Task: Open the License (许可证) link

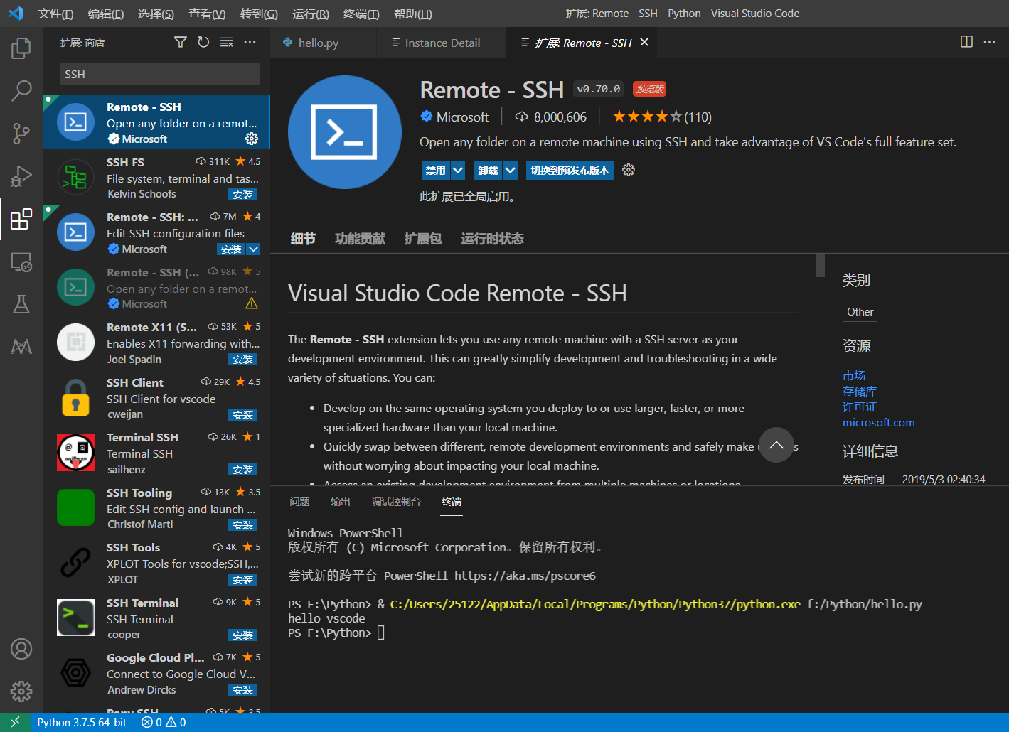Action: (860, 407)
